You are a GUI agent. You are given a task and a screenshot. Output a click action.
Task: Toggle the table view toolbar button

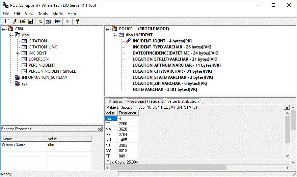48,21
